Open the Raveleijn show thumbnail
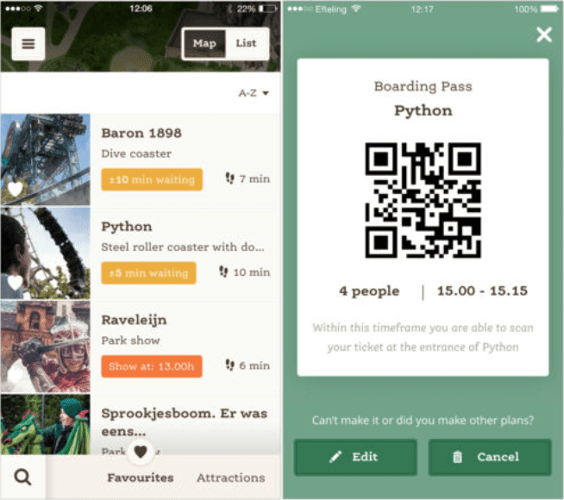564x500 pixels. (46, 347)
